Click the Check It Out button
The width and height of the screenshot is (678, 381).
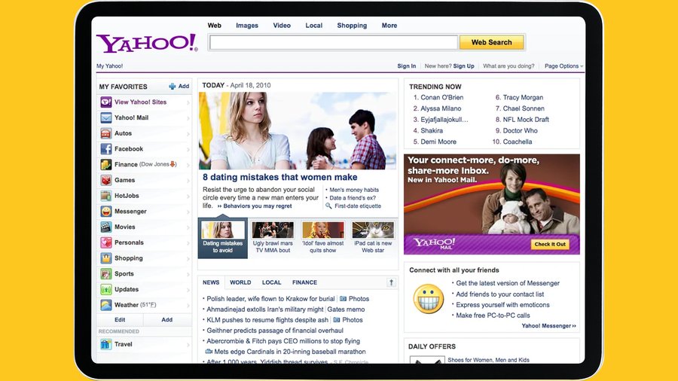pos(550,244)
